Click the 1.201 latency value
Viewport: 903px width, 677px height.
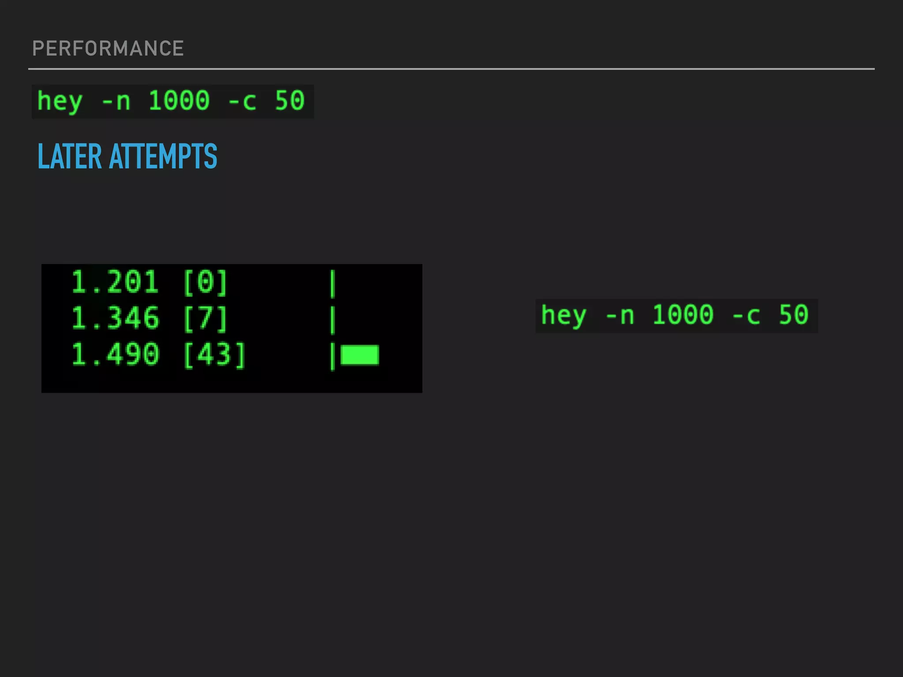tap(115, 282)
